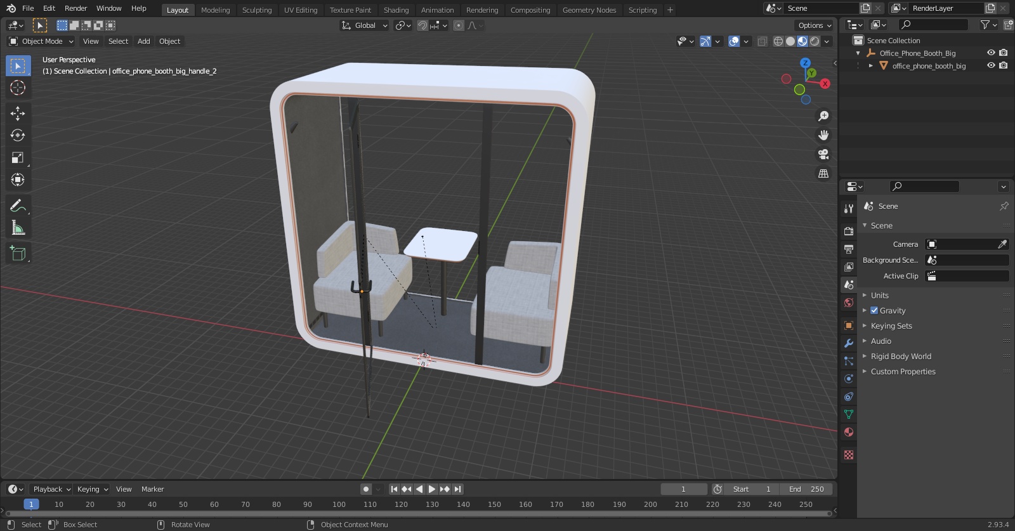Switch to the UV Editing workspace tab
This screenshot has width=1015, height=531.
coord(301,10)
